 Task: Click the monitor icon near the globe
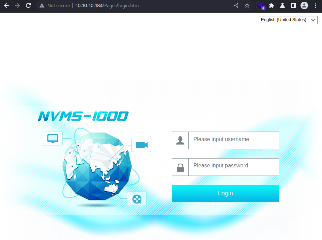pos(53,139)
